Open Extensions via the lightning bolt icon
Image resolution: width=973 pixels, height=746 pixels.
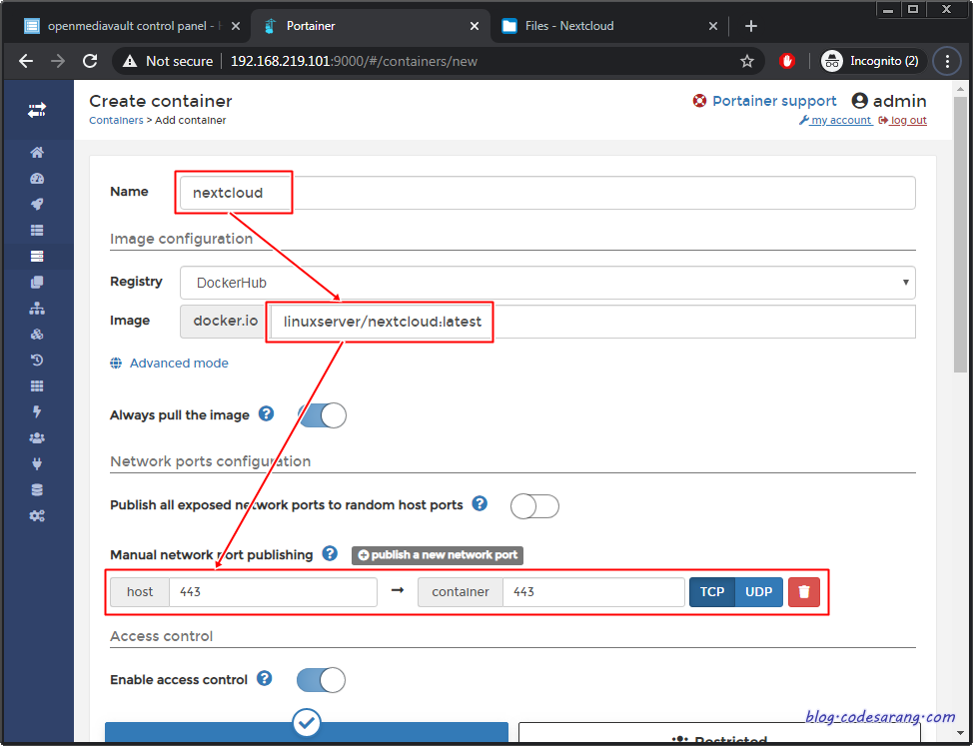37,411
